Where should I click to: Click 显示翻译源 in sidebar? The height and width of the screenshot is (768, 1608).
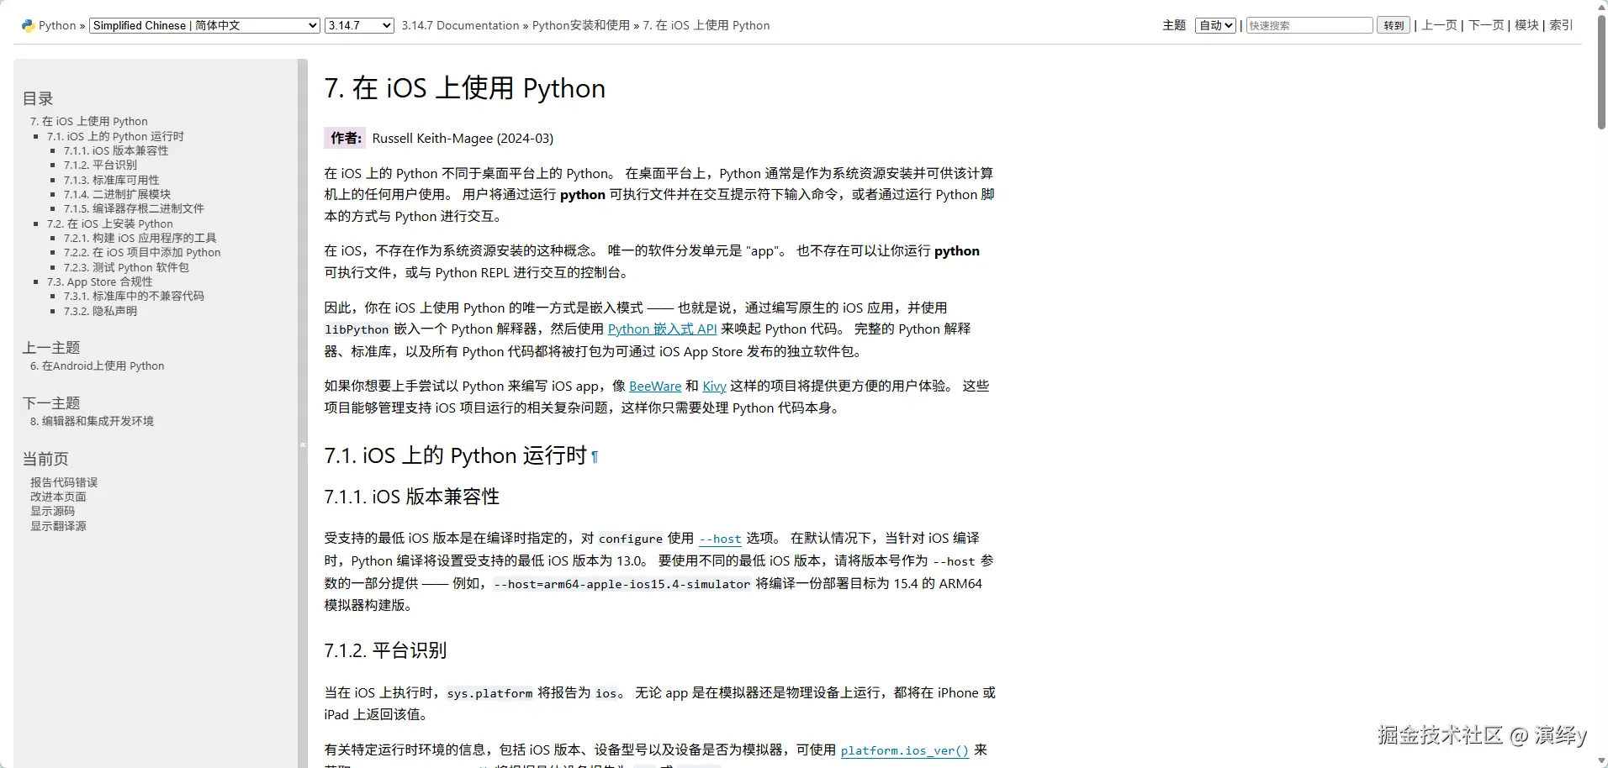click(x=58, y=526)
